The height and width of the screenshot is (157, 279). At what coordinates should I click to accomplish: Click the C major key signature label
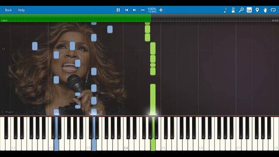(x=8, y=112)
